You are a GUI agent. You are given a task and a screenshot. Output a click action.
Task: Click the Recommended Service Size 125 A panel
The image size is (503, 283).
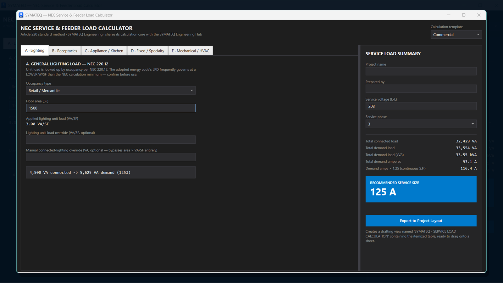point(421,189)
